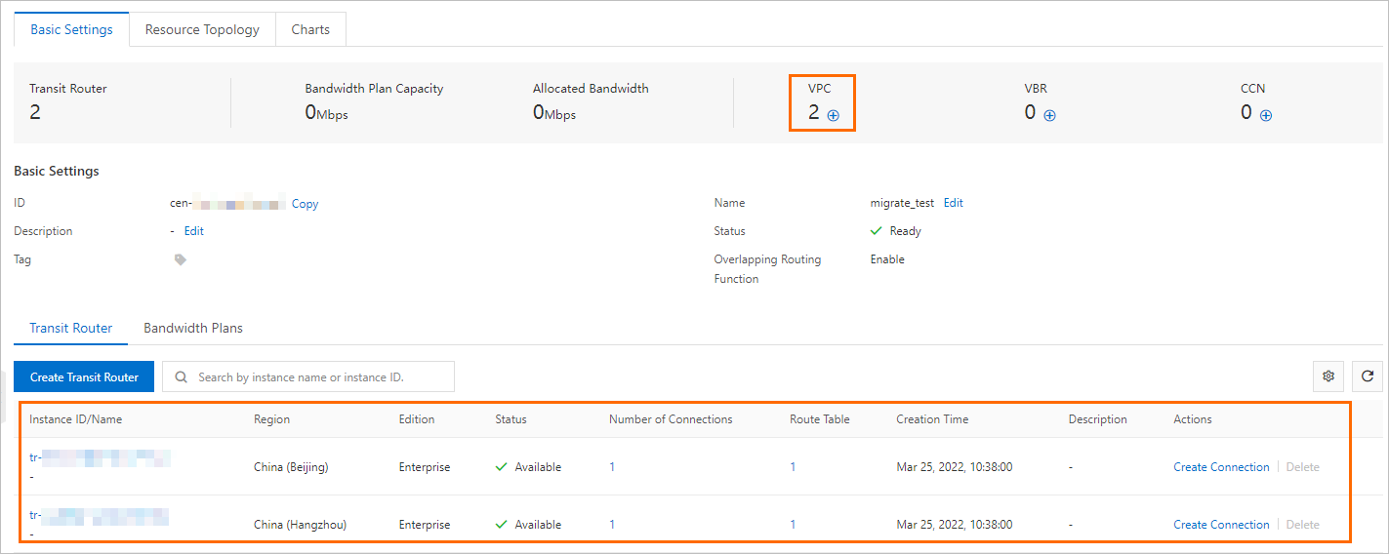Viewport: 1389px width, 554px height.
Task: Open the table settings gear icon
Action: 1328,376
